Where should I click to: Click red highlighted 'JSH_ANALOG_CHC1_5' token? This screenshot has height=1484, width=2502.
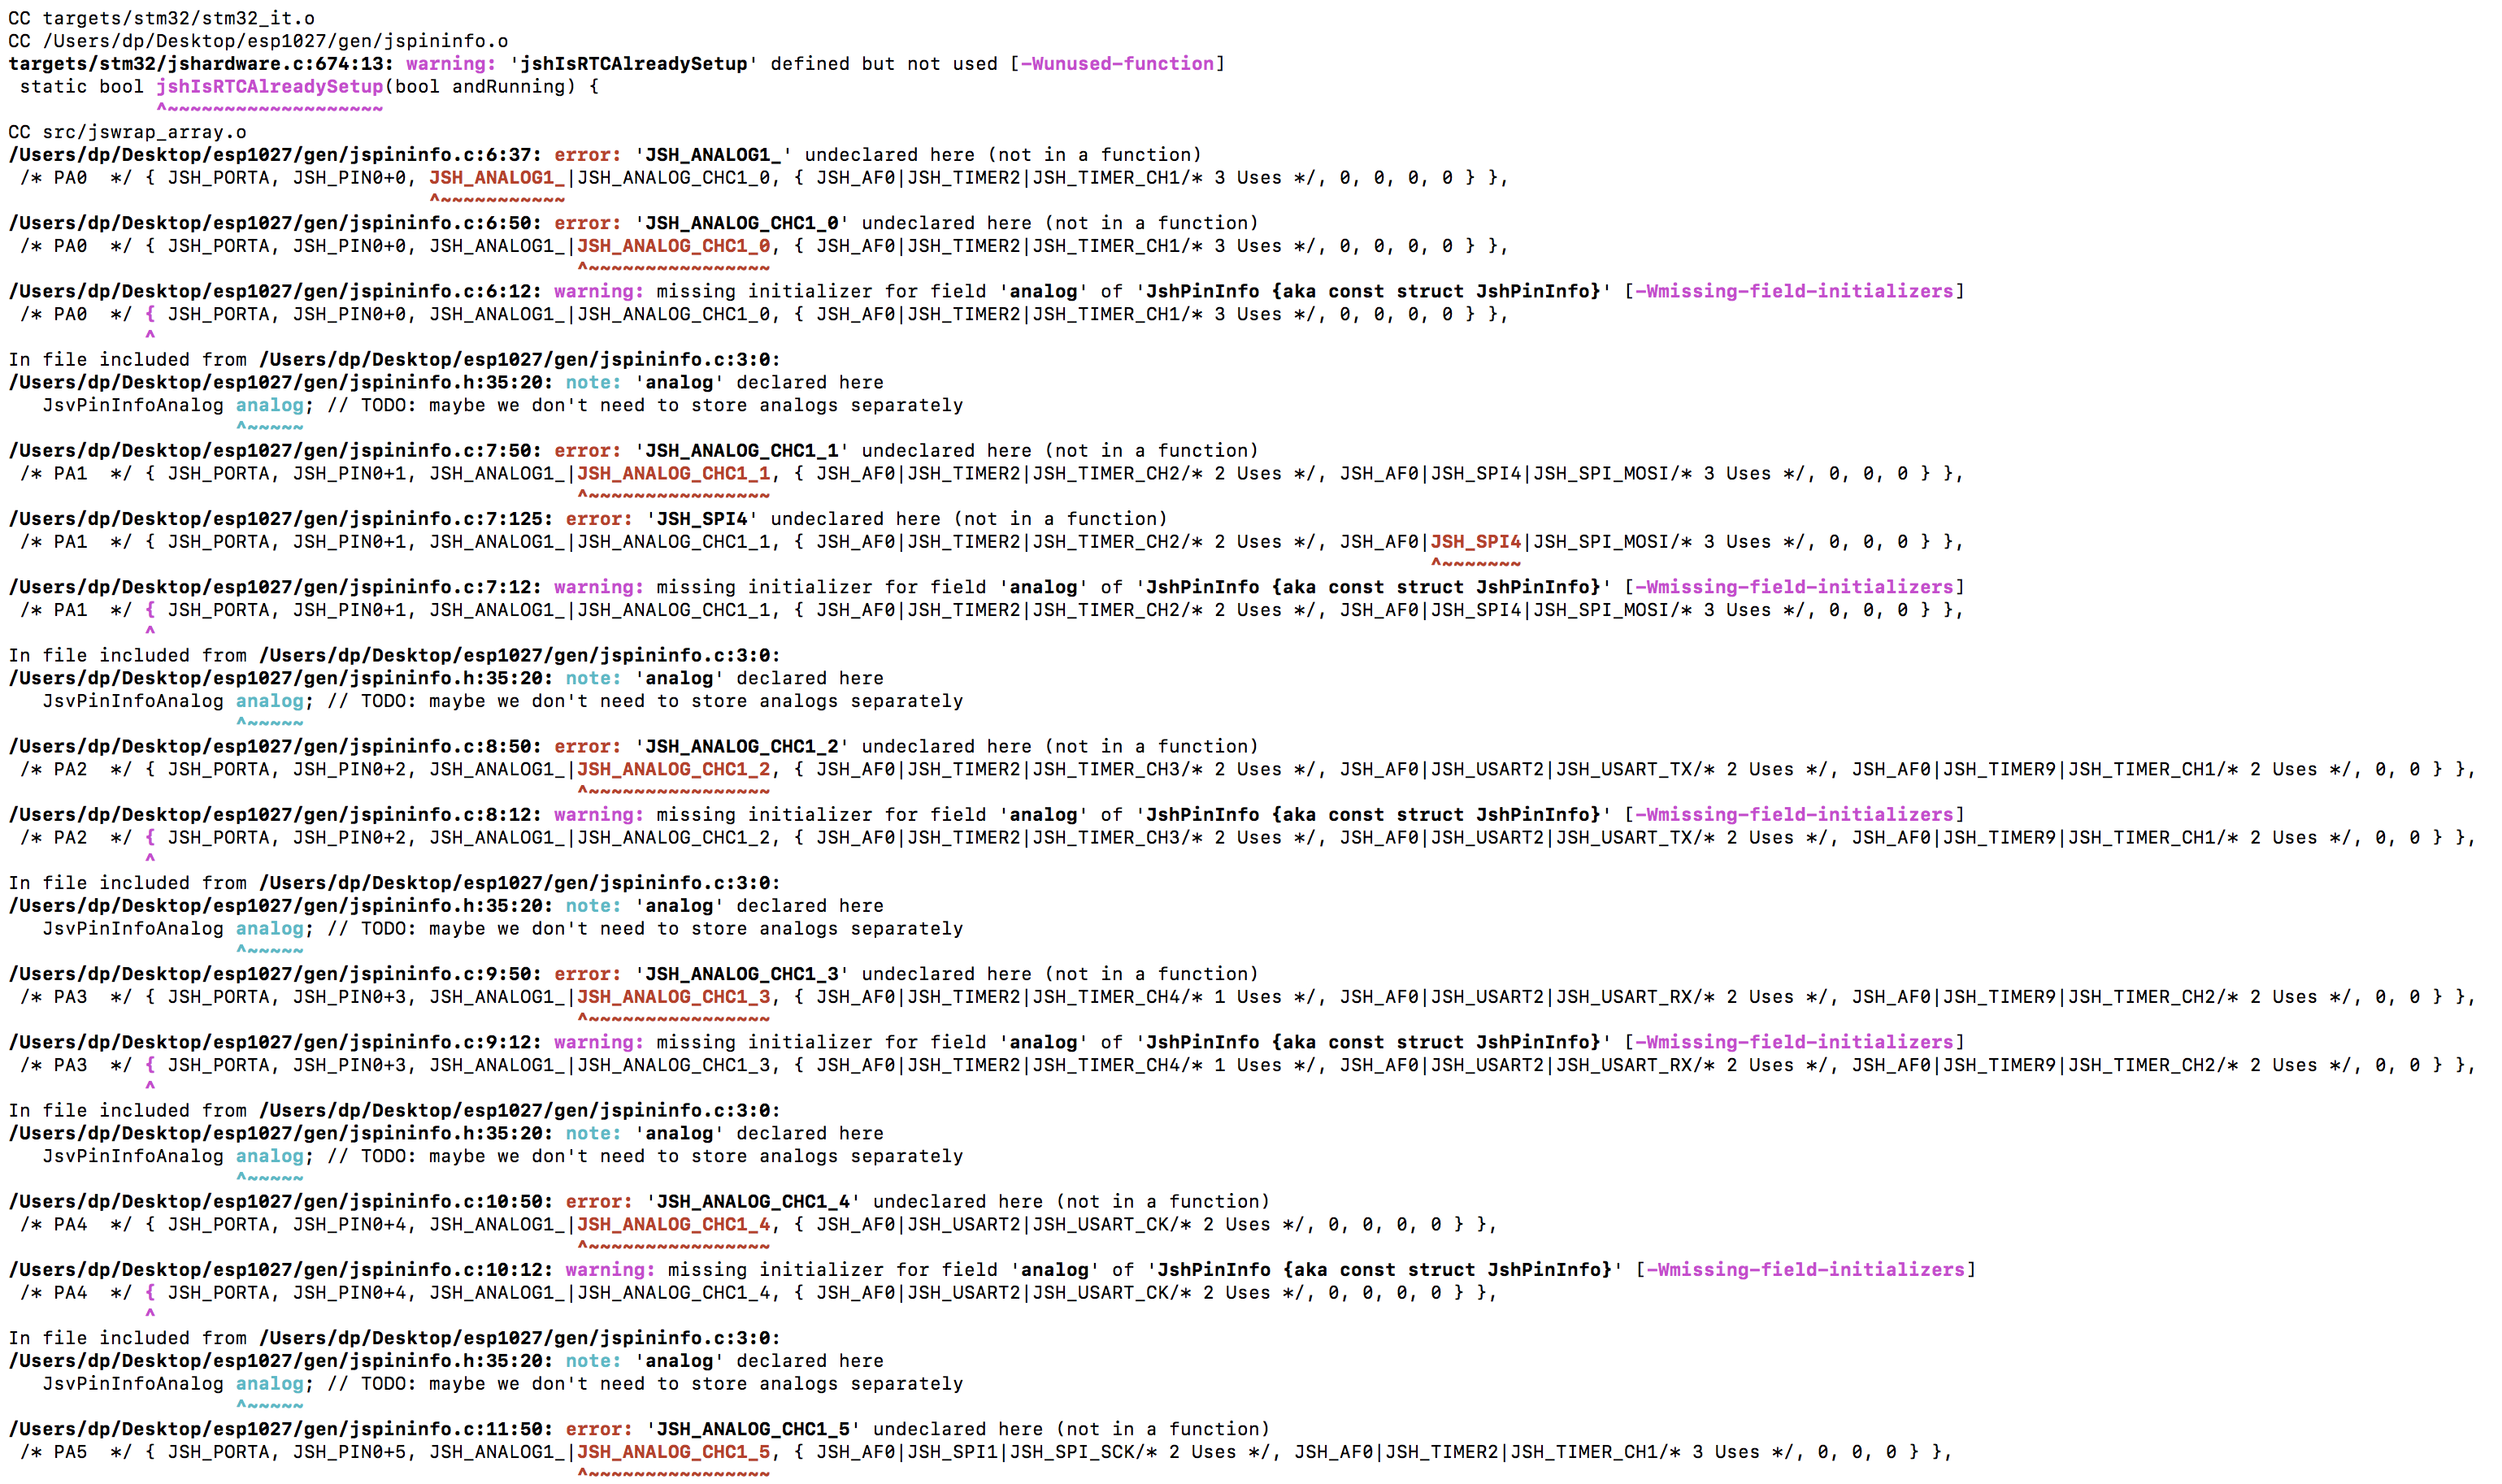673,1452
